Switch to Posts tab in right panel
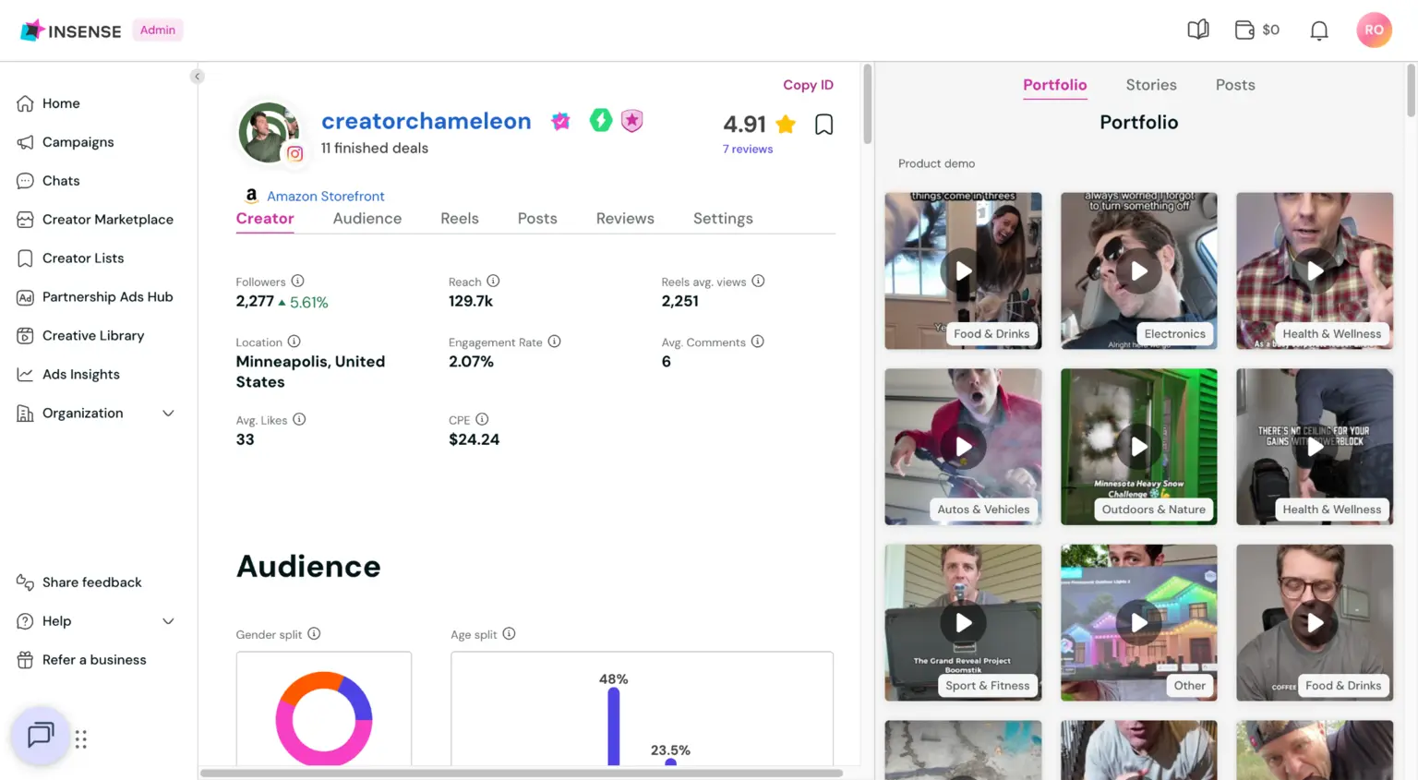 coord(1235,85)
